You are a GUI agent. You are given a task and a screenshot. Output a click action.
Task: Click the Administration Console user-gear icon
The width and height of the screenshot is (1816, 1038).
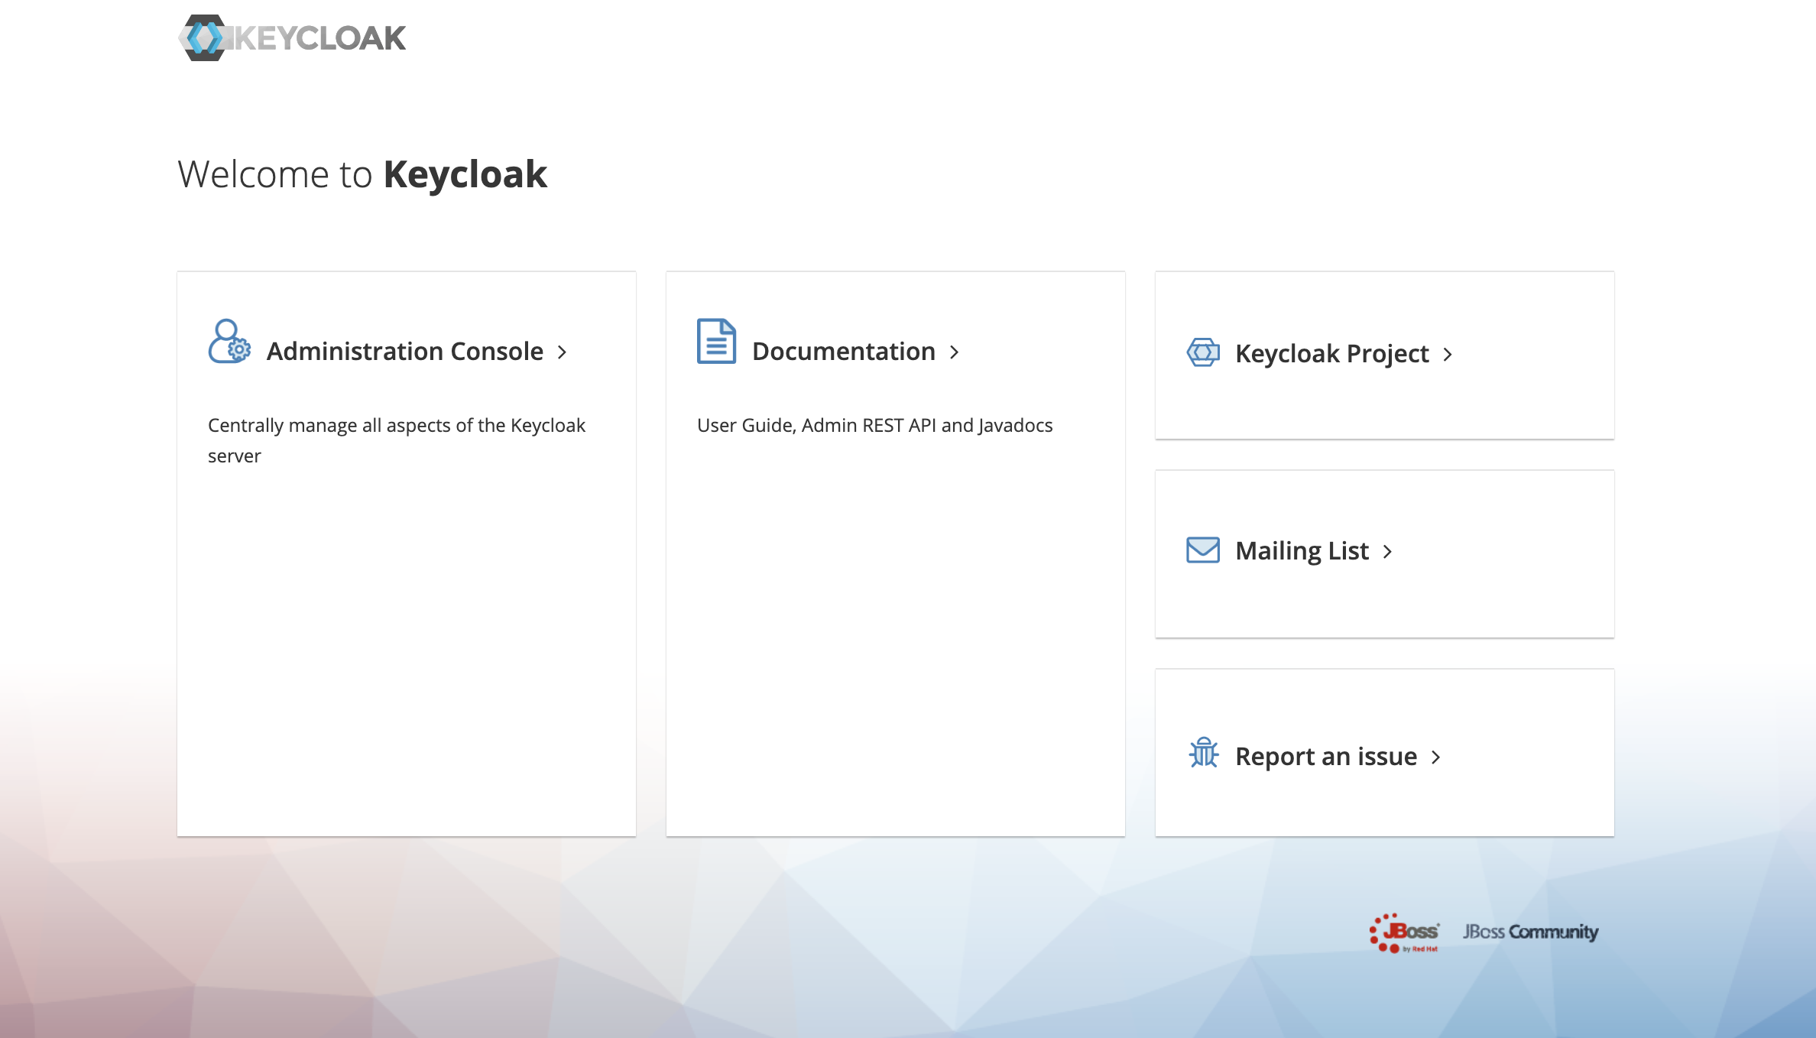pyautogui.click(x=229, y=341)
